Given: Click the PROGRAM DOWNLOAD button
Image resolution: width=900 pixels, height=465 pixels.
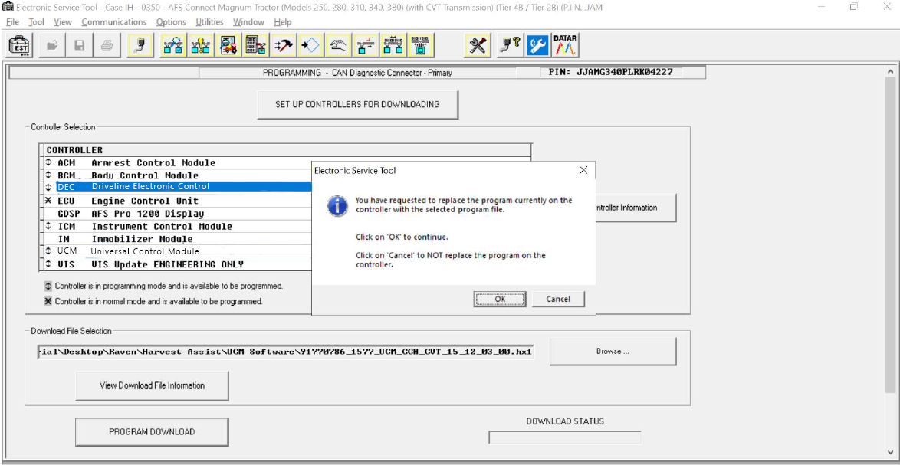Looking at the screenshot, I should [152, 432].
